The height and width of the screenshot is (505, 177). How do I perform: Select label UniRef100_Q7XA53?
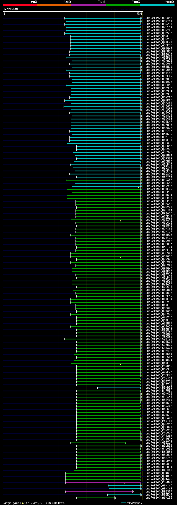(159, 61)
